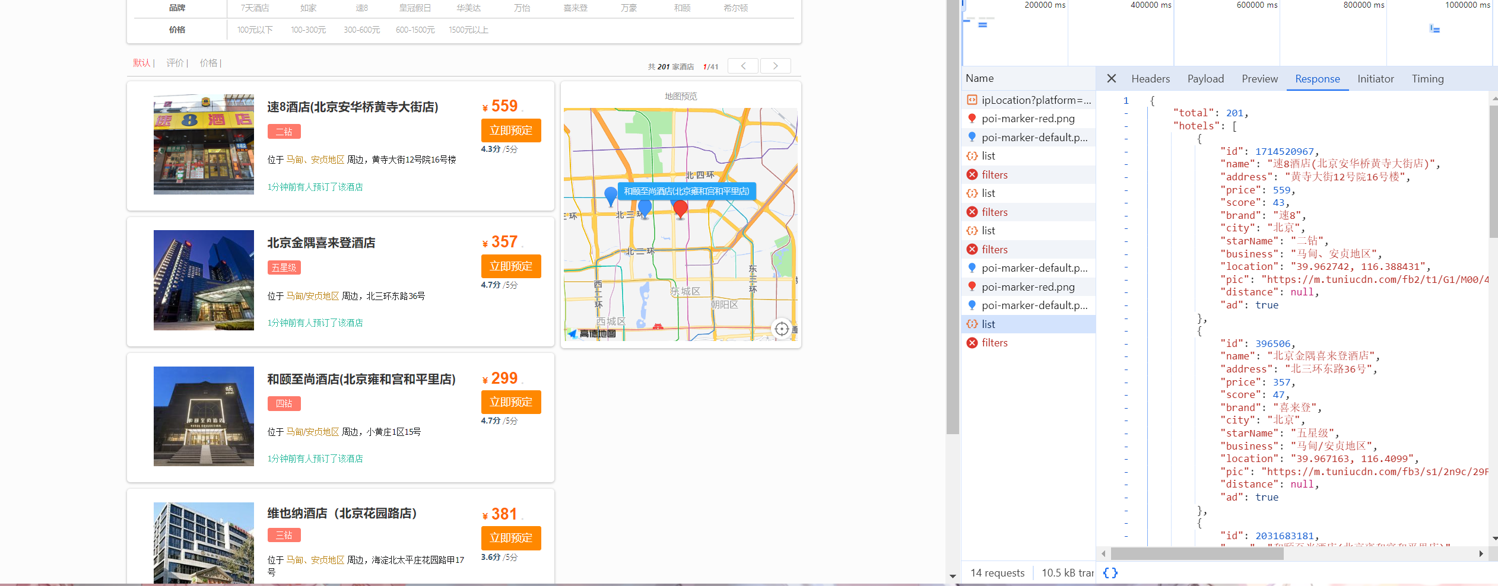Click the red map marker on map preview
Viewport: 1498px width, 586px height.
coord(681,209)
